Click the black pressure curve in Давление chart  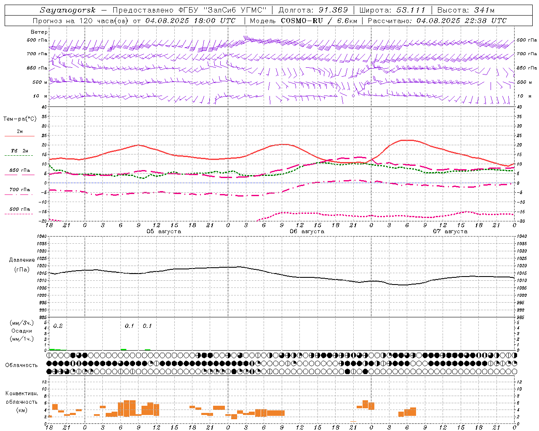[x=281, y=275]
